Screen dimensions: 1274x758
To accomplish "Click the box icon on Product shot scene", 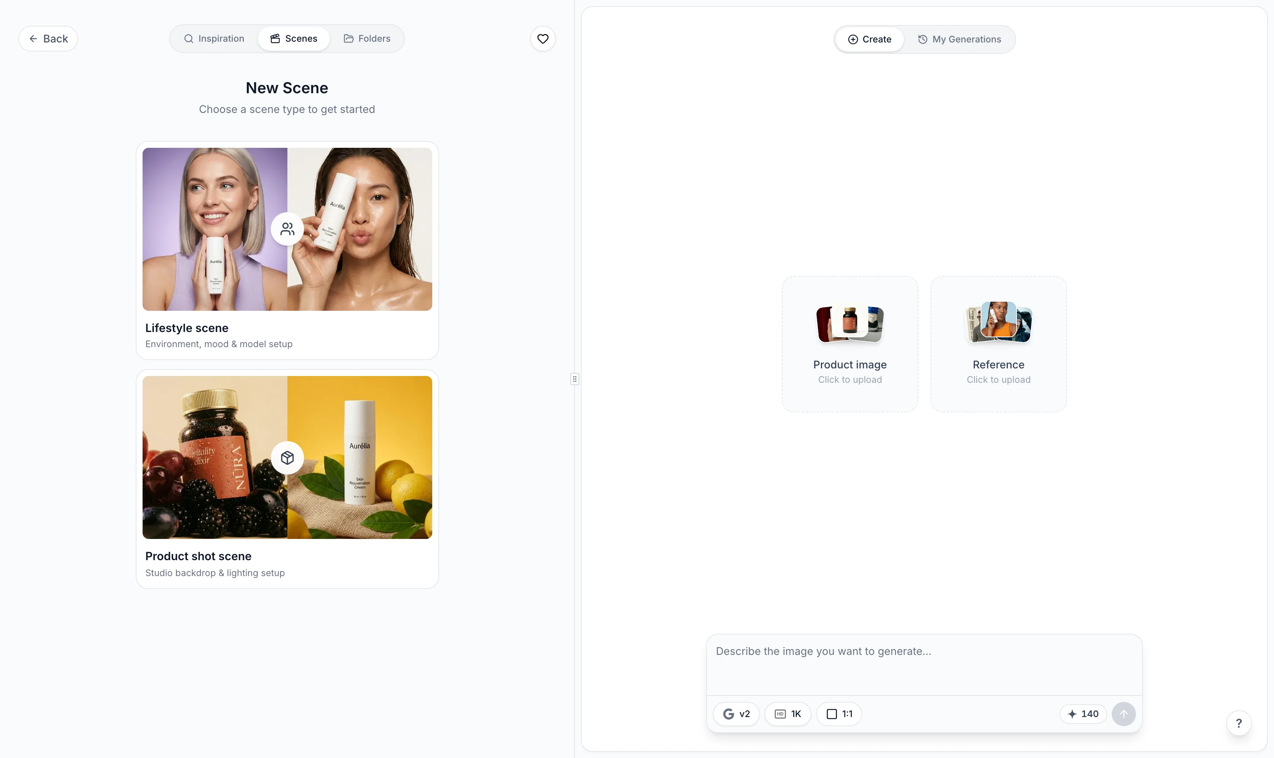I will (287, 458).
